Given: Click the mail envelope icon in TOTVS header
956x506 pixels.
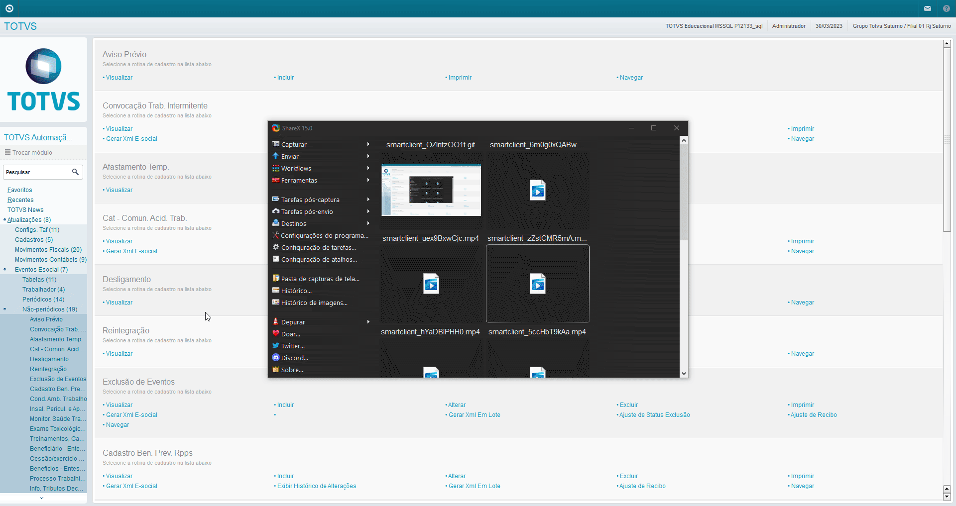Looking at the screenshot, I should click(928, 8).
